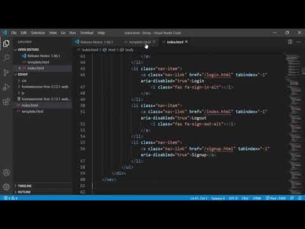Open the editor More Actions ellipsis
305x229 pixels.
pos(299,42)
